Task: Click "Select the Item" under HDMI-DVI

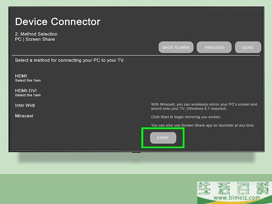Action: point(28,95)
